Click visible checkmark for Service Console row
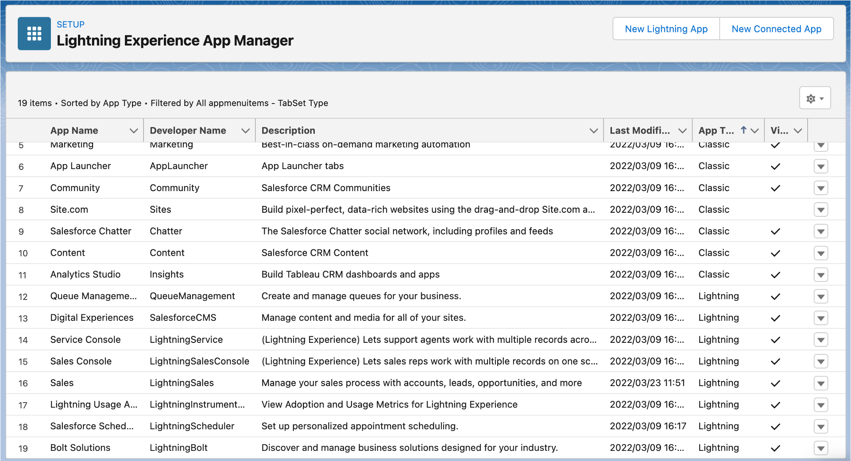851x461 pixels. [x=775, y=340]
